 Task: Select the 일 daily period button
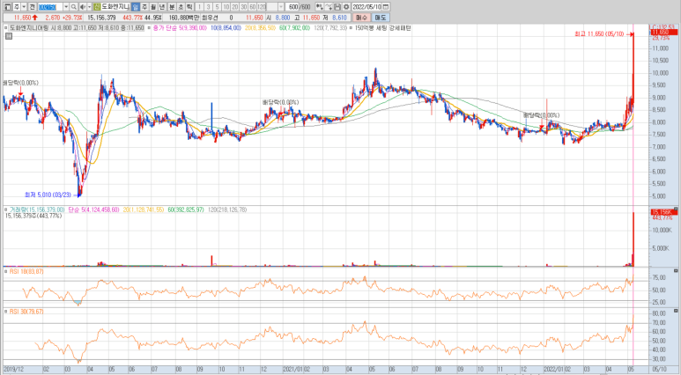135,7
